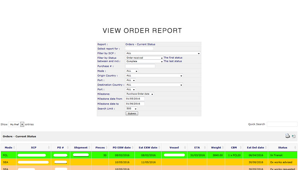Select first status 'Order received' dropdown

(x=144, y=58)
